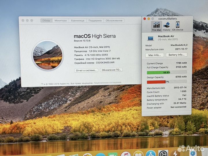Open the Лицензионное соглашение link
Viewport: 208px width, 156px height.
tap(107, 83)
